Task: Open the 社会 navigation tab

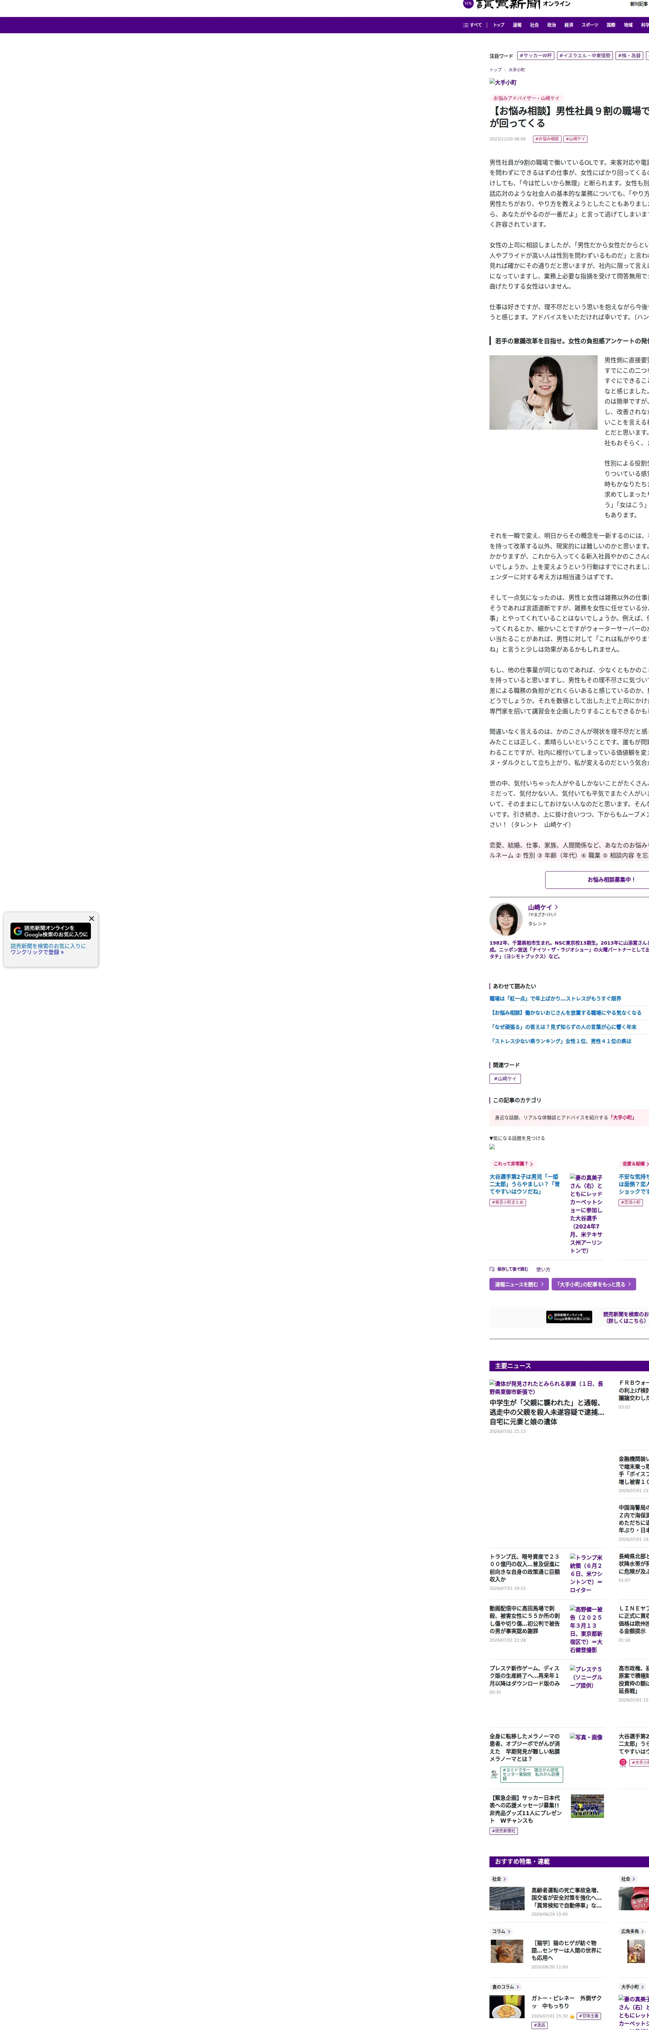Action: pos(534,25)
